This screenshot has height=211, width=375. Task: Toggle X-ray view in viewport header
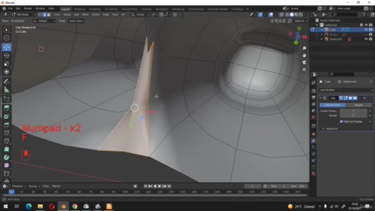point(281,15)
